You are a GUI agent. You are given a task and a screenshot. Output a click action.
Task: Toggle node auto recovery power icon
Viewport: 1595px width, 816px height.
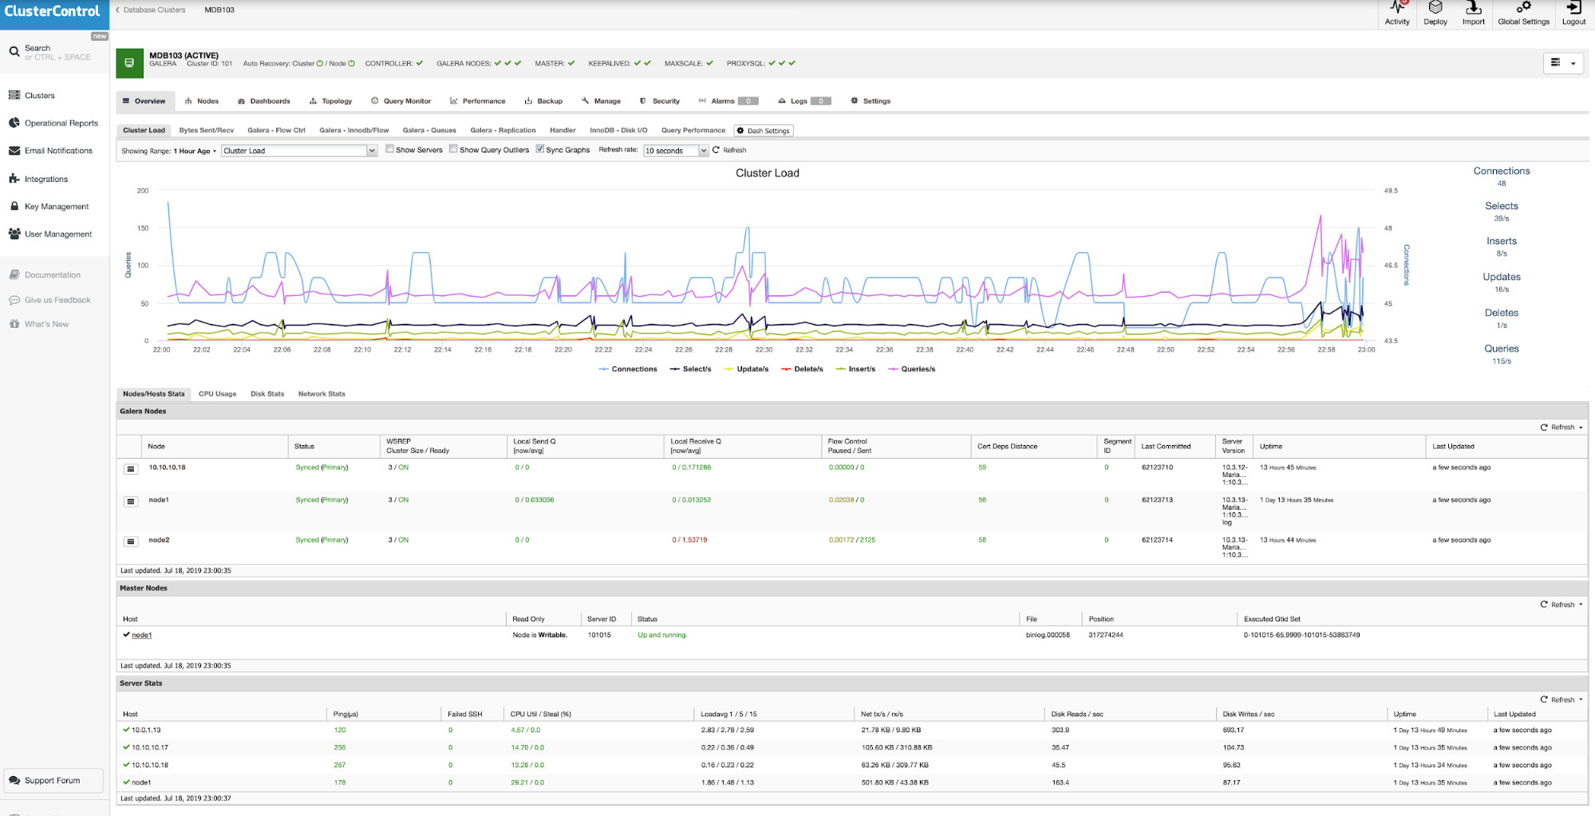pyautogui.click(x=351, y=64)
